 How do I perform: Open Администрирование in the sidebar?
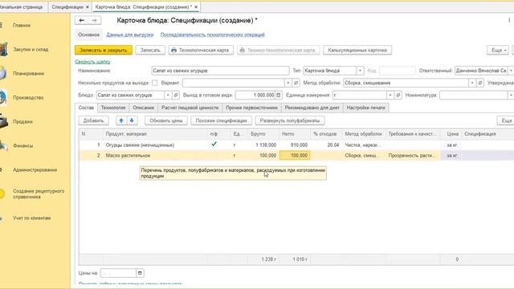click(35, 169)
